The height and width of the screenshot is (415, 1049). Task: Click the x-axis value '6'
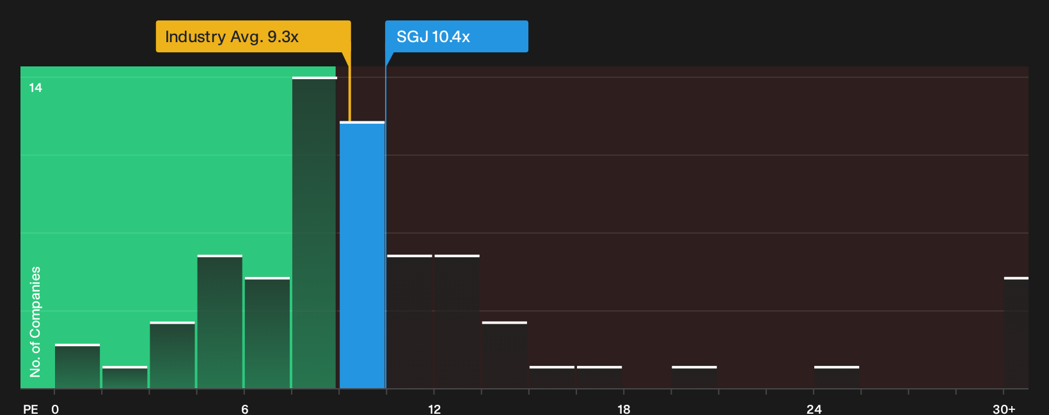(244, 409)
